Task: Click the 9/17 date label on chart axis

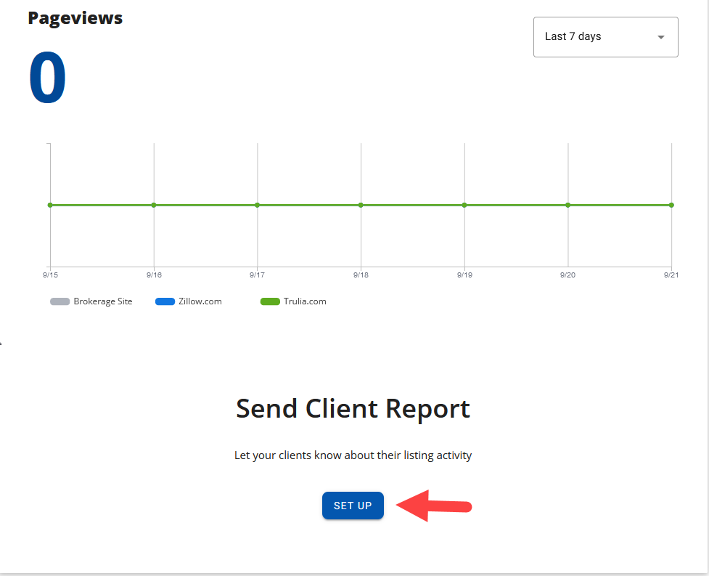Action: (x=258, y=275)
